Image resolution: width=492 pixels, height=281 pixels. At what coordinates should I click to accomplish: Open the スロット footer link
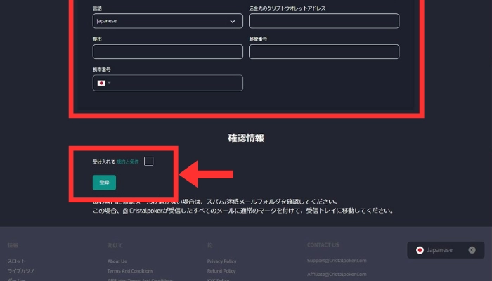tap(17, 261)
